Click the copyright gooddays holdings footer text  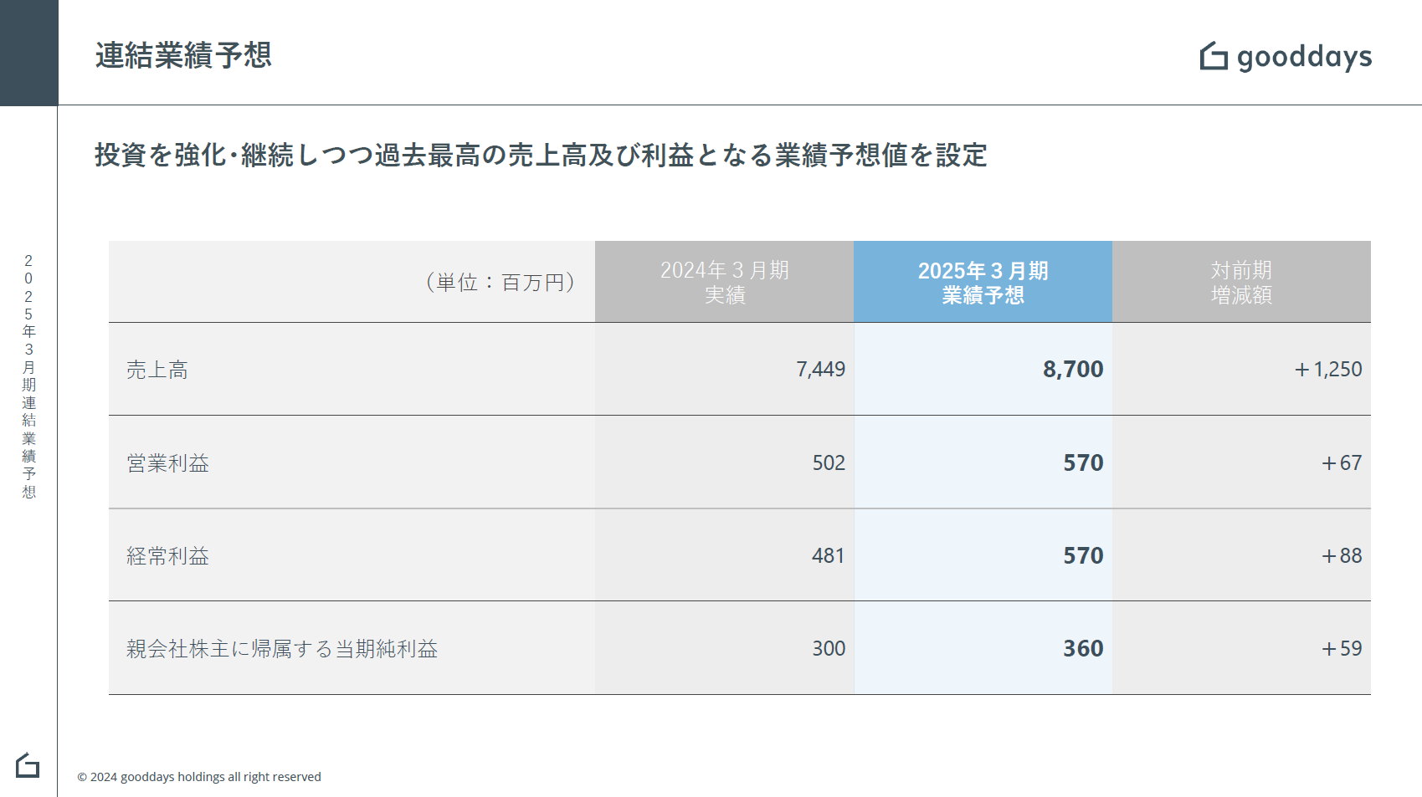(199, 777)
